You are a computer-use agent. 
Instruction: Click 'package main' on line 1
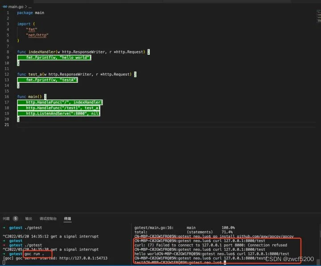pyautogui.click(x=30, y=12)
